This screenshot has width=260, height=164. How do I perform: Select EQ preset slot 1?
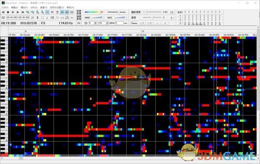coord(180,16)
